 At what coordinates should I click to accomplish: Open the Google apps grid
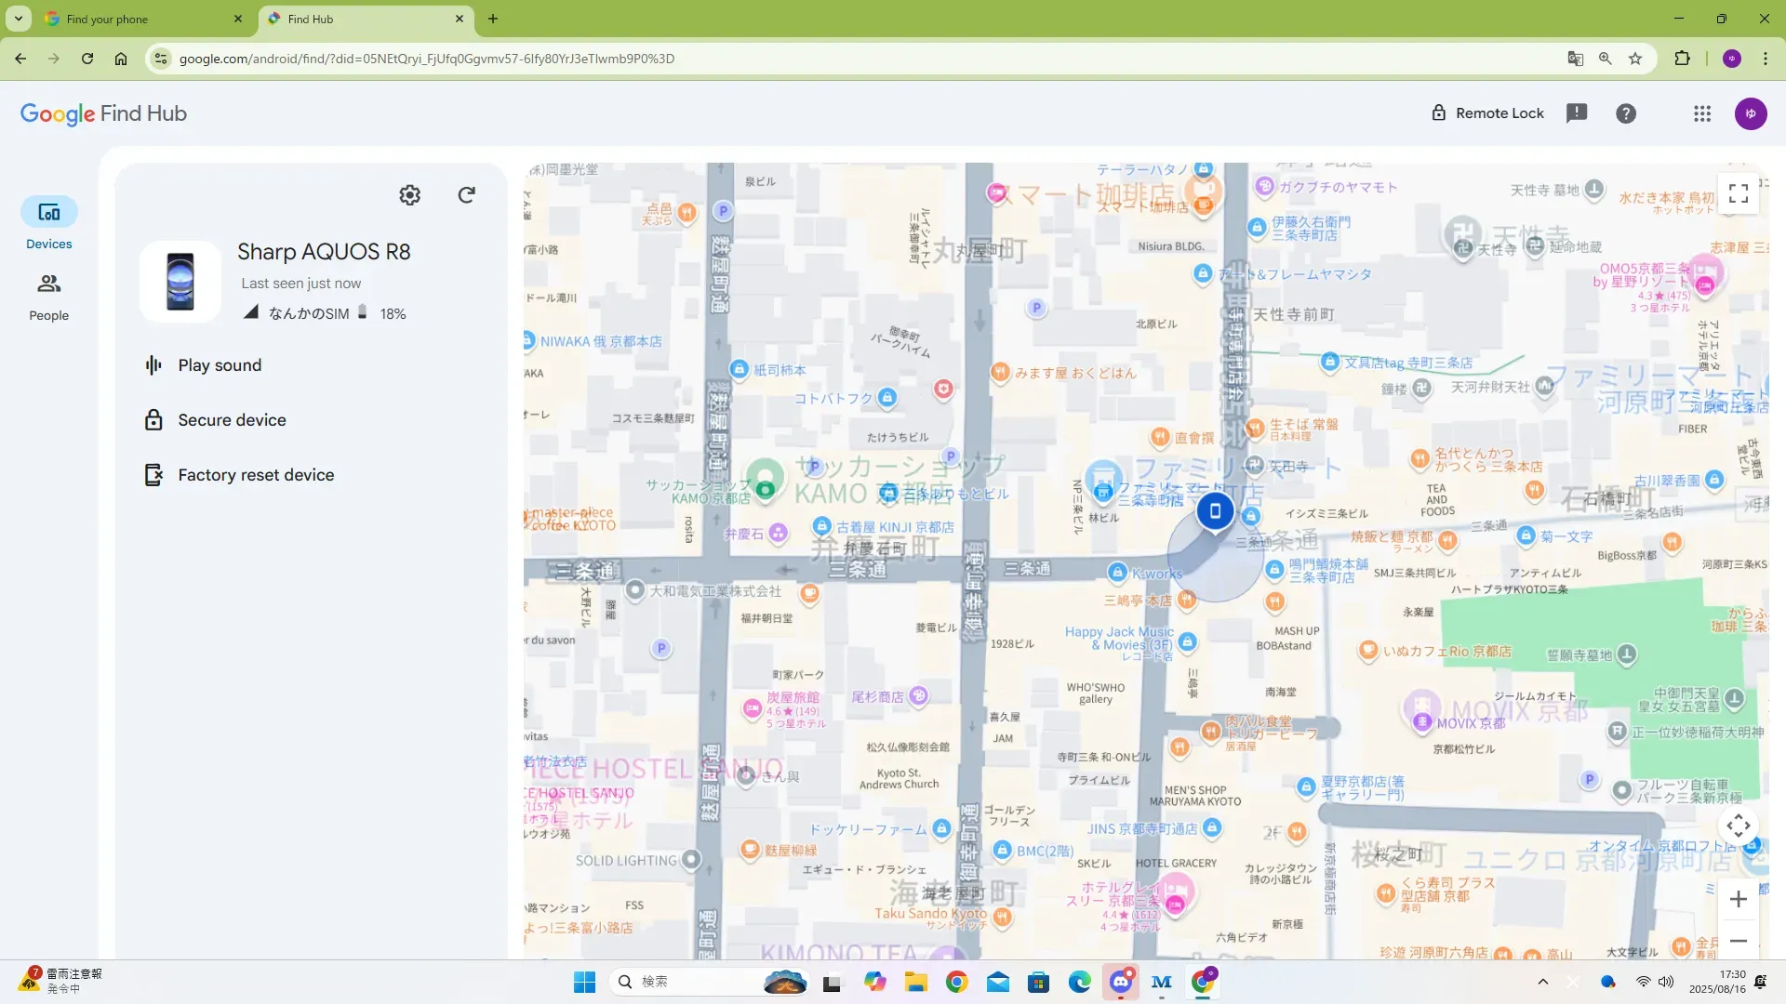(1702, 113)
